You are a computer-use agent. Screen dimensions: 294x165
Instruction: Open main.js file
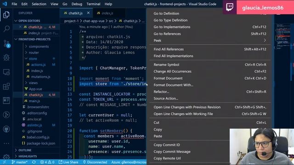(34, 101)
